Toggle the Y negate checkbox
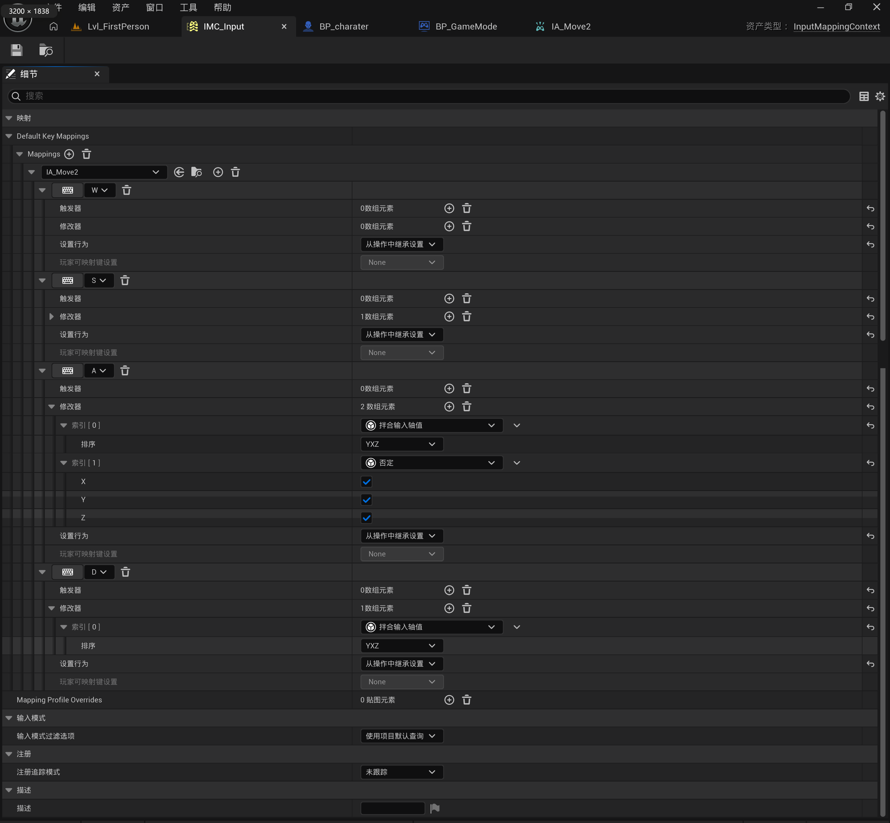Screen dimensions: 890x823 pyautogui.click(x=366, y=500)
